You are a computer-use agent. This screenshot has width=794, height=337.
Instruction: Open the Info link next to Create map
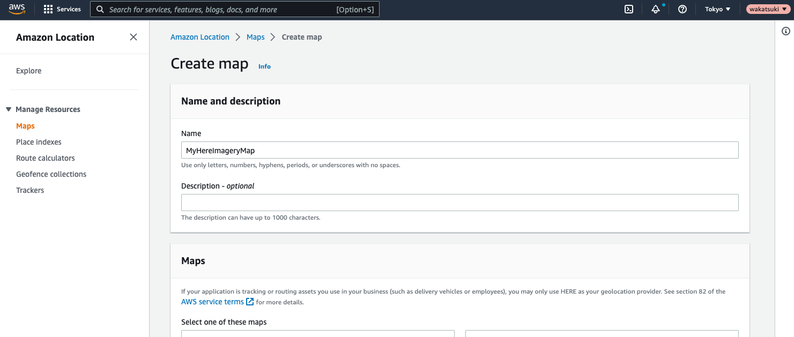(x=264, y=66)
